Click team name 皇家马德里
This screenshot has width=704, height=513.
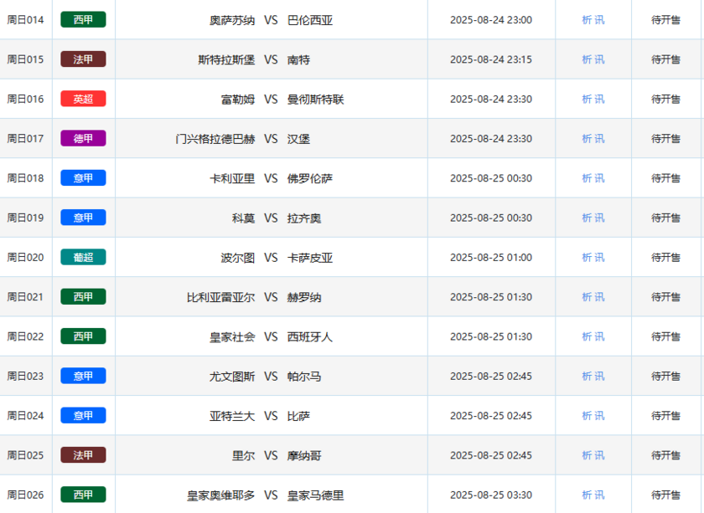pos(315,495)
